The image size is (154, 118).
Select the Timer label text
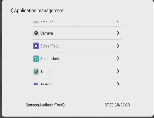45,71
